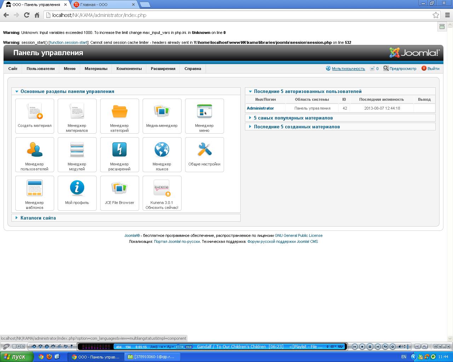Click the 'Мультиязычность' link
This screenshot has height=362, width=453.
pos(348,69)
